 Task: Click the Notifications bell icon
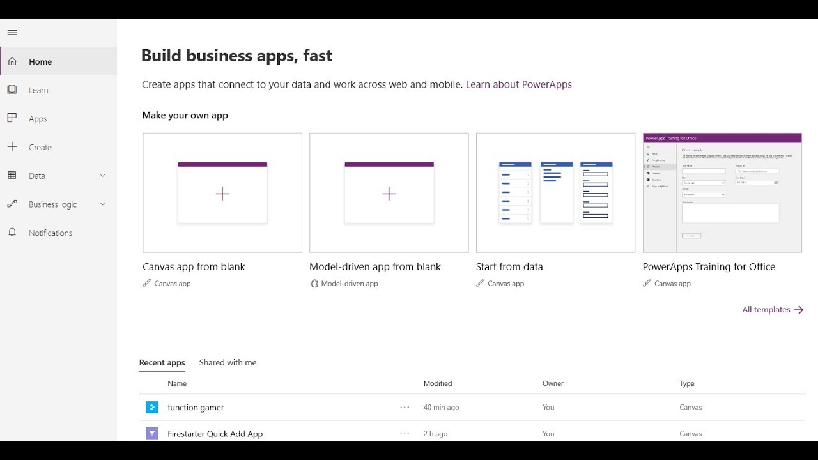[x=12, y=233]
